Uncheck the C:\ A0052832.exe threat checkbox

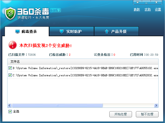[10, 75]
